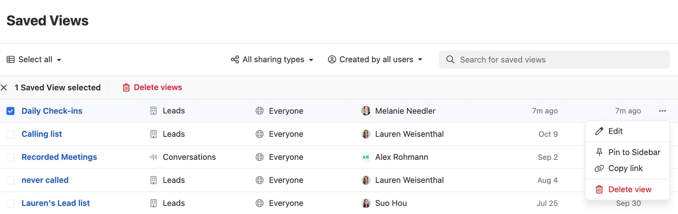Focus the Search for saved views field
678x214 pixels.
click(554, 60)
